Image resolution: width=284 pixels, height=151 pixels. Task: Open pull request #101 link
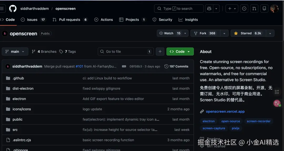79,66
